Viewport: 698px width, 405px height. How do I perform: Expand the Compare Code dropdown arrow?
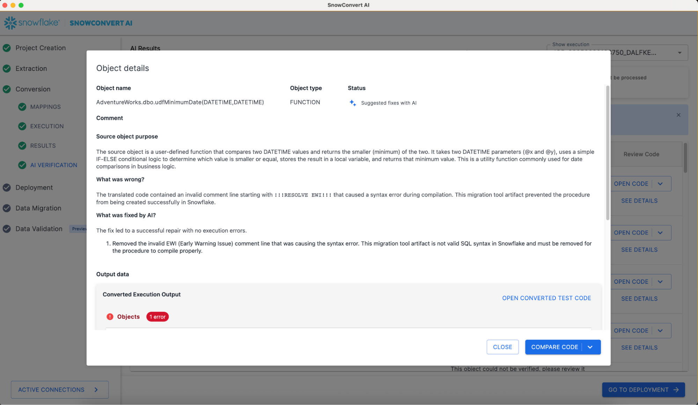[x=590, y=347]
